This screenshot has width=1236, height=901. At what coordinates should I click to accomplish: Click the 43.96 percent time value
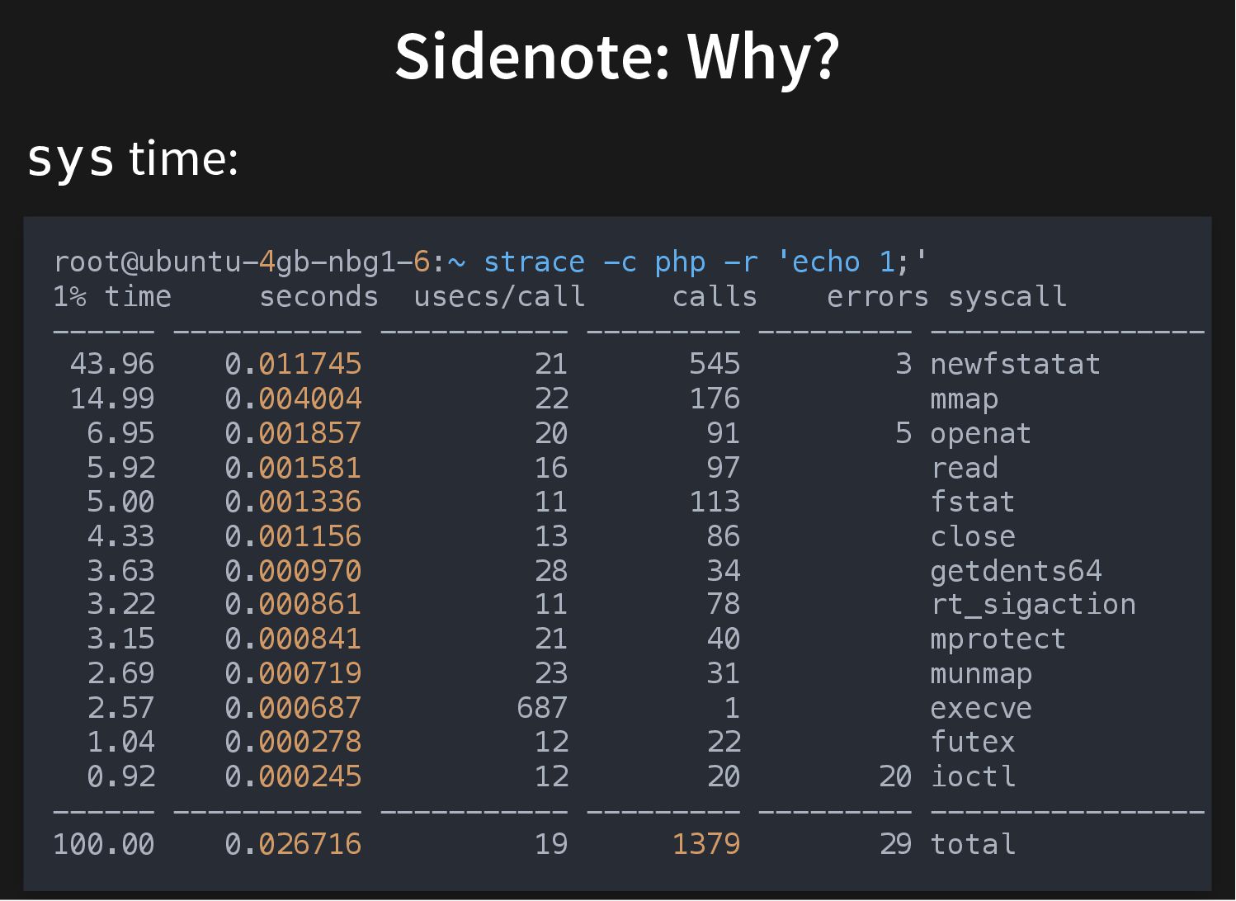tap(112, 365)
